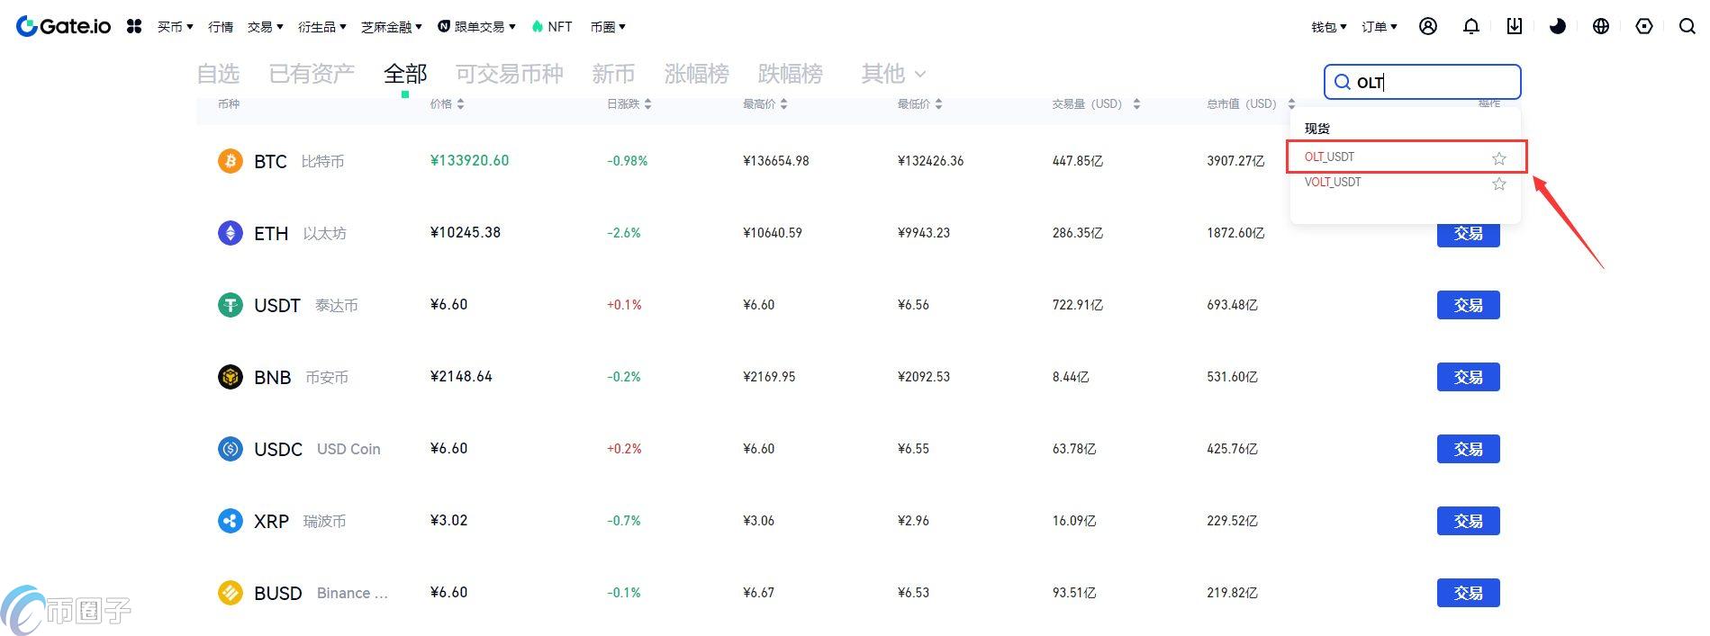The height and width of the screenshot is (636, 1710).
Task: Switch to the 涨幅榜 tab
Action: click(696, 74)
